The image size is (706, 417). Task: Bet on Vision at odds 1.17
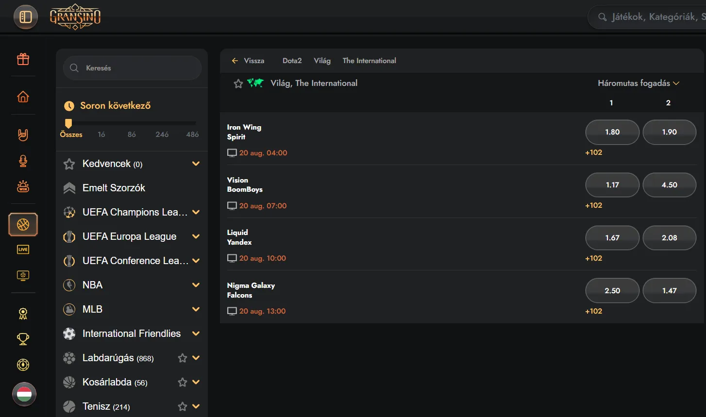tap(612, 185)
